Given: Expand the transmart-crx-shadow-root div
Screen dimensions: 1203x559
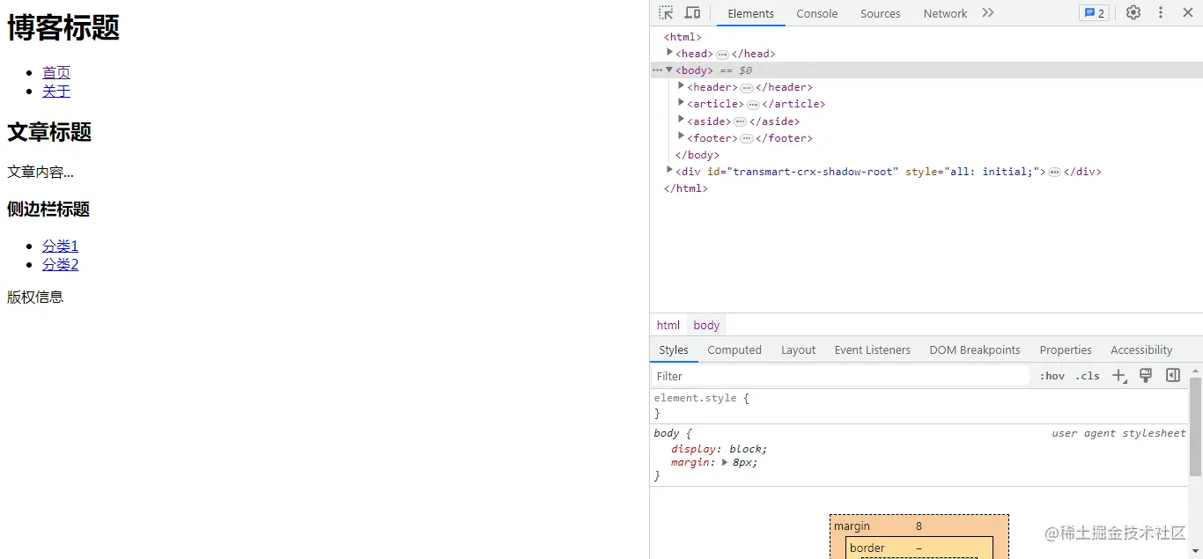Looking at the screenshot, I should click(x=669, y=171).
